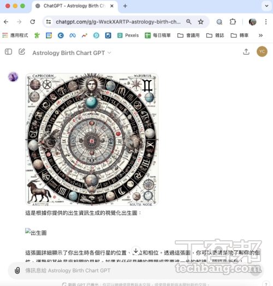Image resolution: width=273 pixels, height=286 pixels.
Task: Open the Pexels bookmark
Action: 128,35
